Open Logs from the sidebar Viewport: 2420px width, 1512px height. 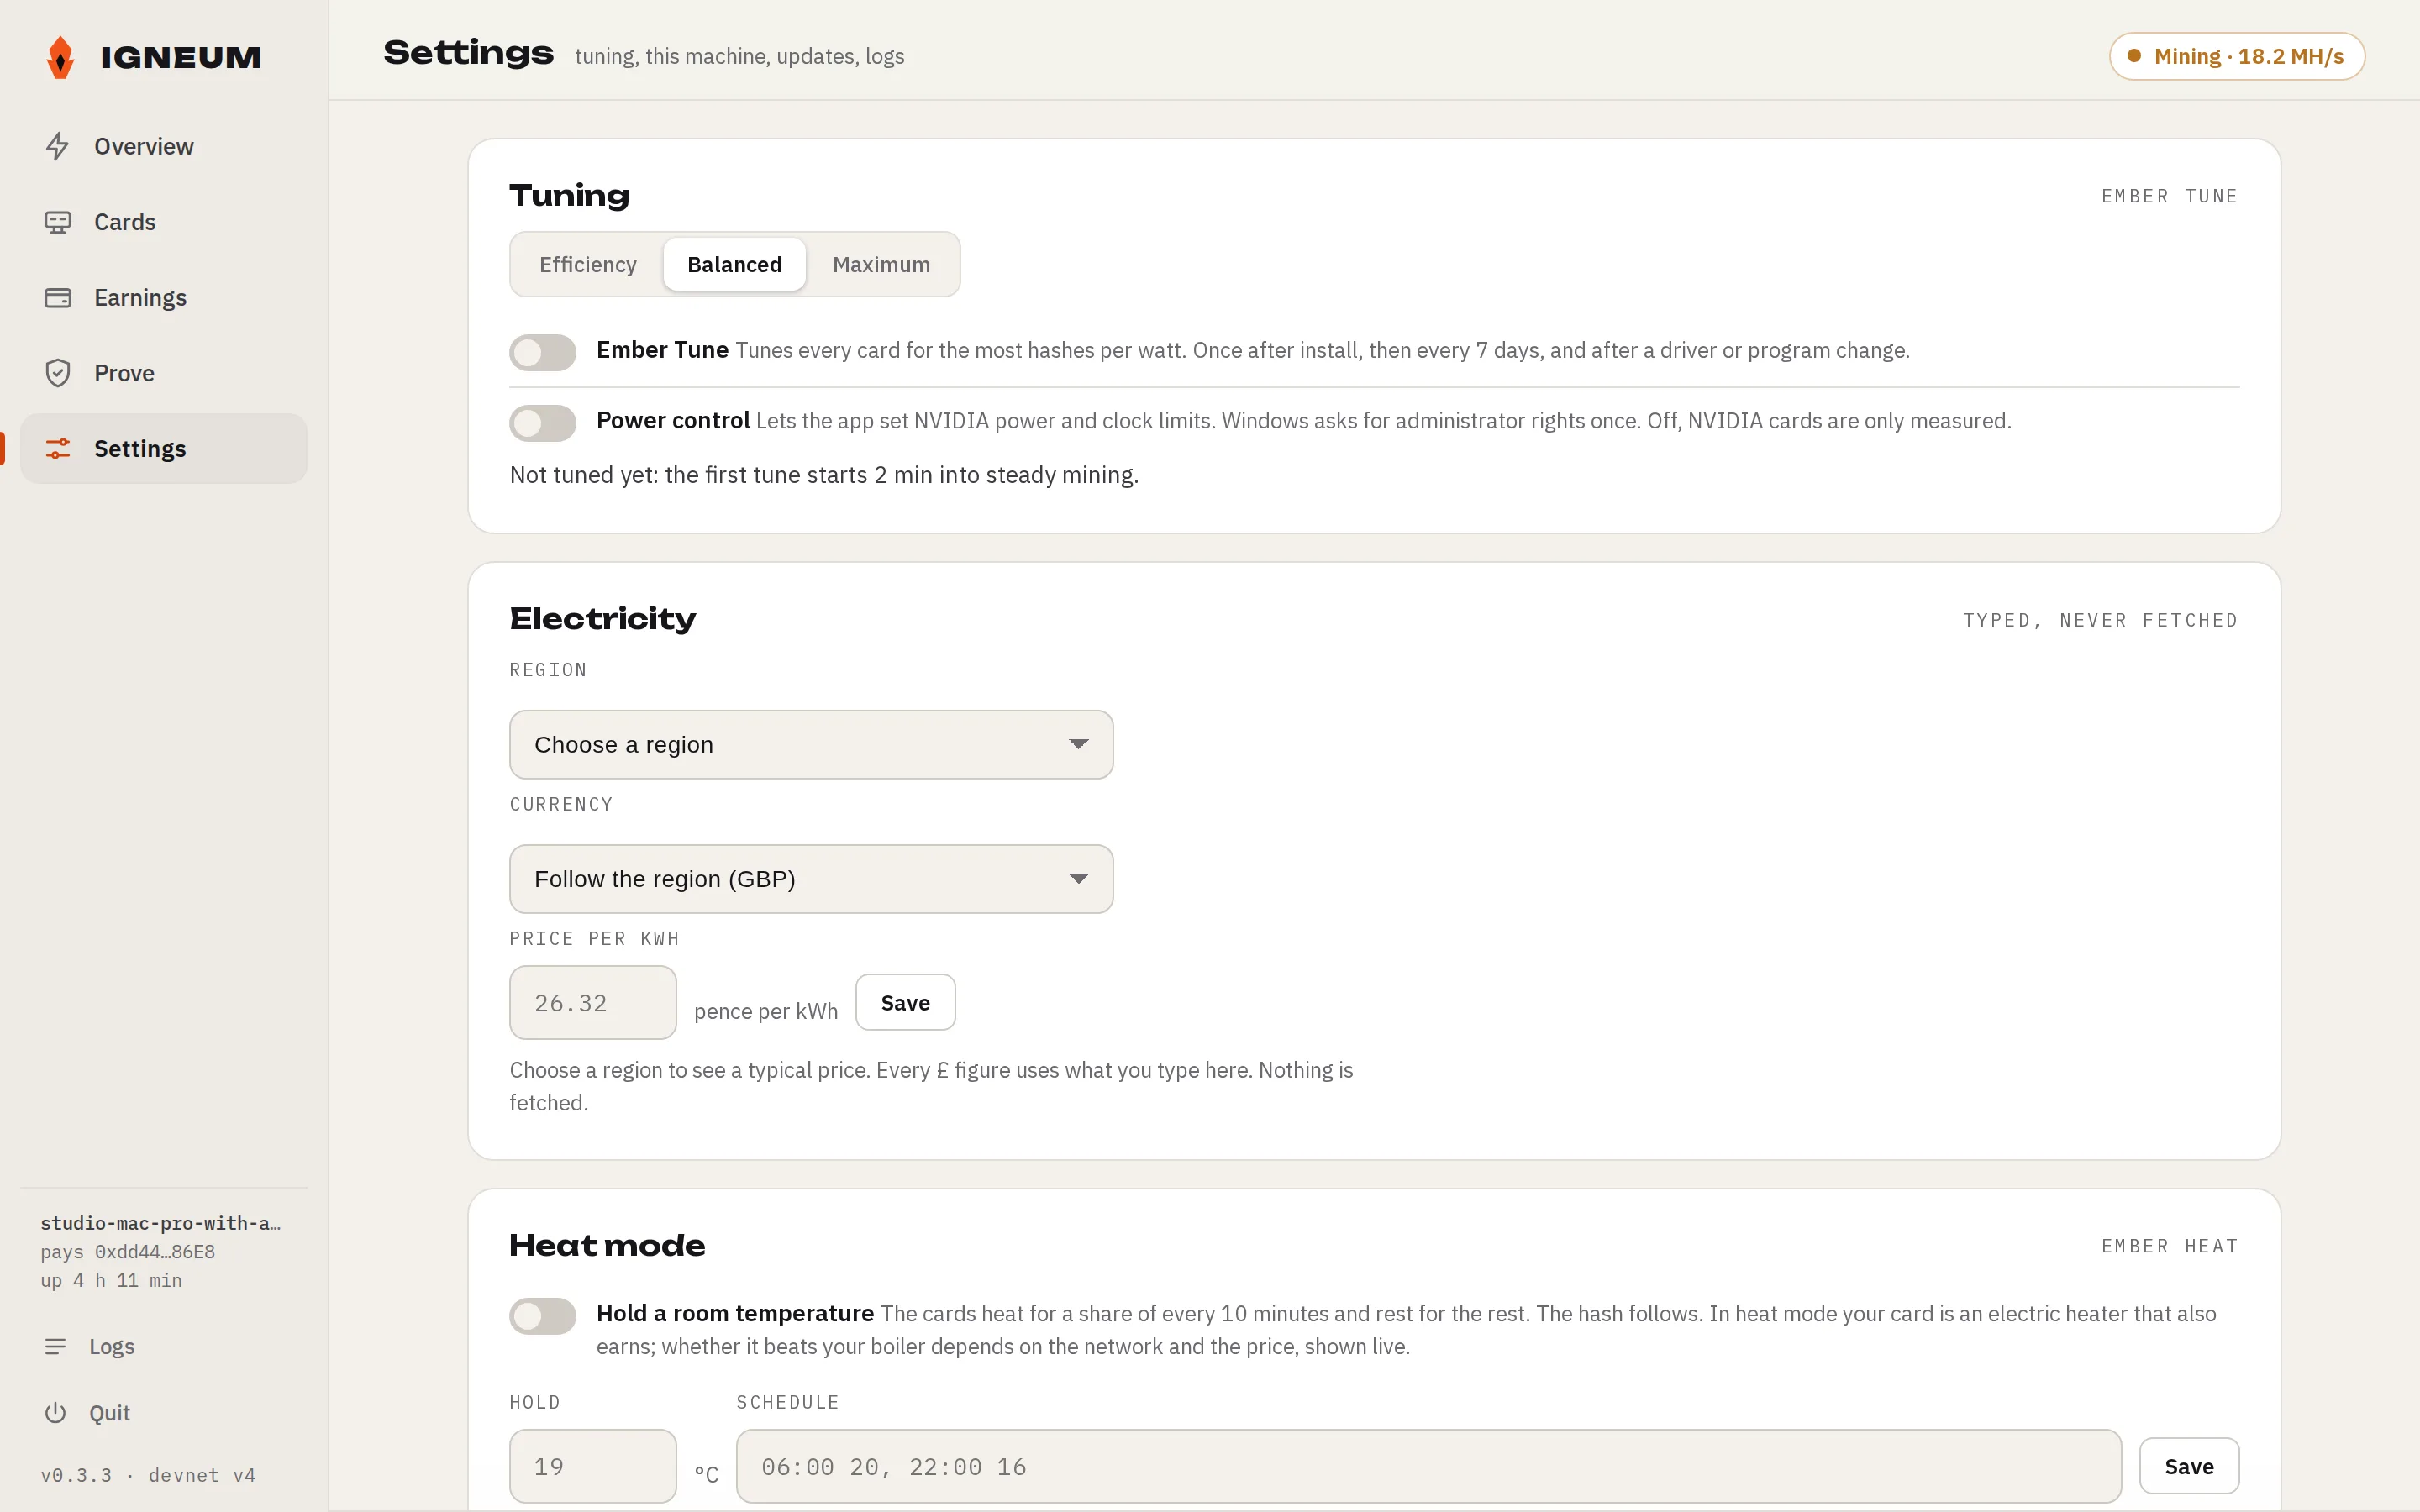pyautogui.click(x=164, y=1347)
